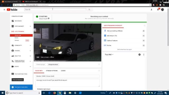This screenshot has height=95, width=169.
Task: Bookmark this page with star icon
Action: pos(150,5)
